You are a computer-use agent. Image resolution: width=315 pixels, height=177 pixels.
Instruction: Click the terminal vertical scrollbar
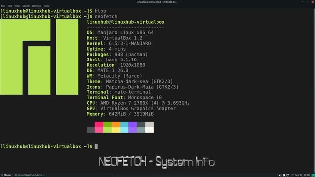coord(314,90)
